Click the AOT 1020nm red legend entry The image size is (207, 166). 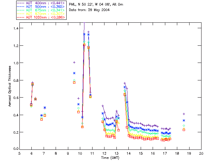41,17
